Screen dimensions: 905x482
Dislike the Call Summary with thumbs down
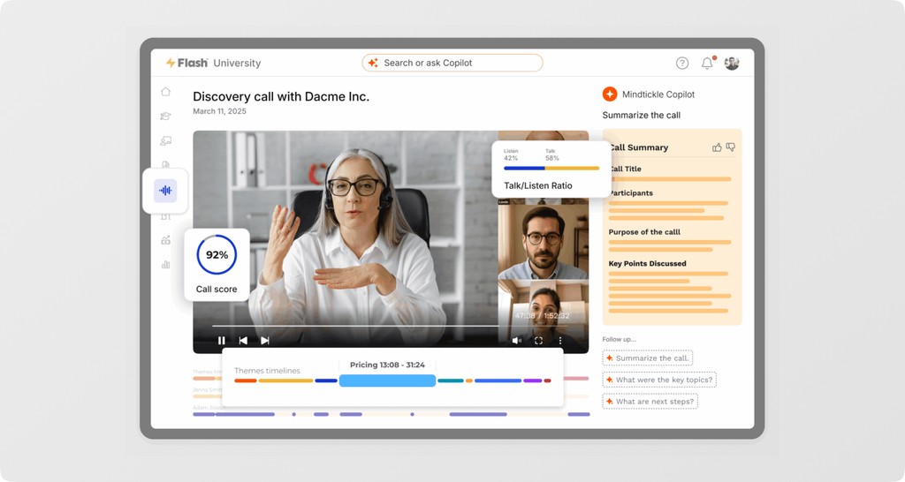731,147
